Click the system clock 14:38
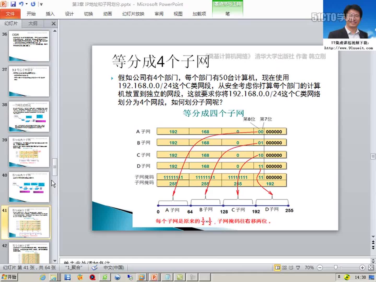Viewport: 376px width, 282px height. pos(360,277)
